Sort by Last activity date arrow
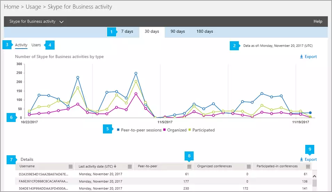Image resolution: width=332 pixels, height=192 pixels. 115,166
